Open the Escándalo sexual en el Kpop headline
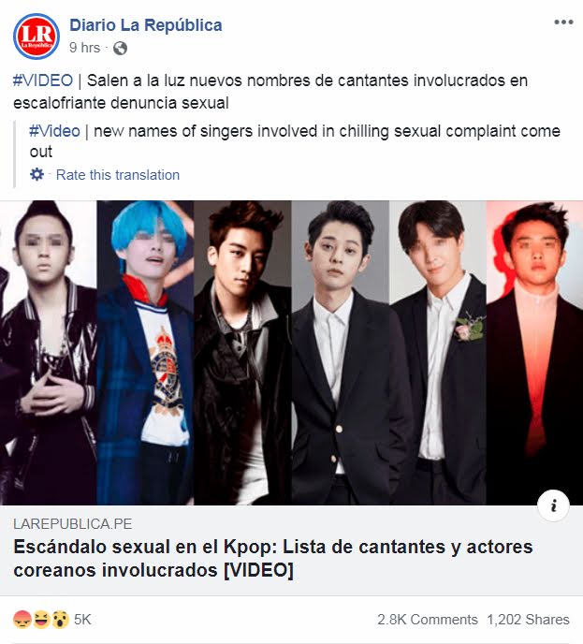 click(273, 559)
